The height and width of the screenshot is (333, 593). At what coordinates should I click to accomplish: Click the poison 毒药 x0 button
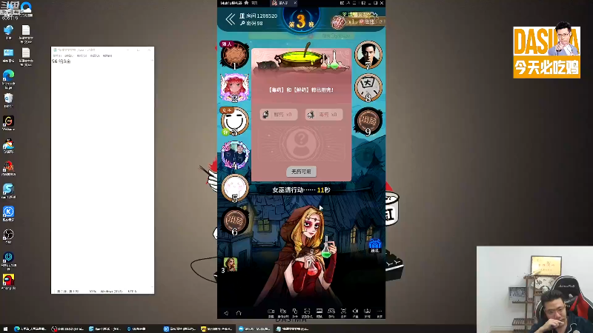pyautogui.click(x=324, y=115)
